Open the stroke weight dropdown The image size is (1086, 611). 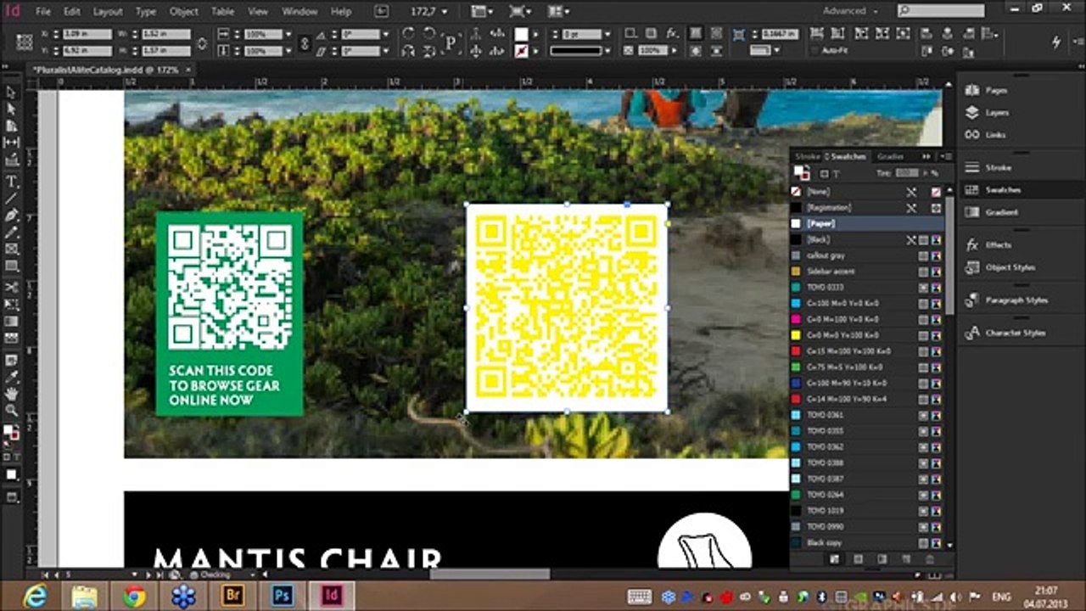[608, 34]
